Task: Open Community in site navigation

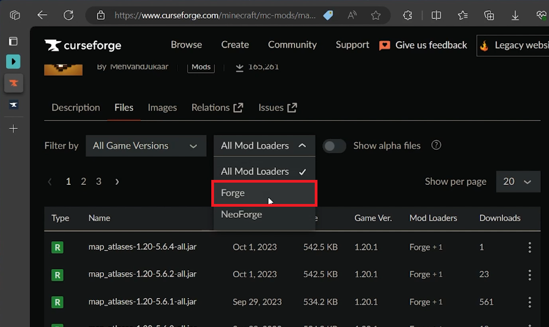Action: click(x=292, y=45)
